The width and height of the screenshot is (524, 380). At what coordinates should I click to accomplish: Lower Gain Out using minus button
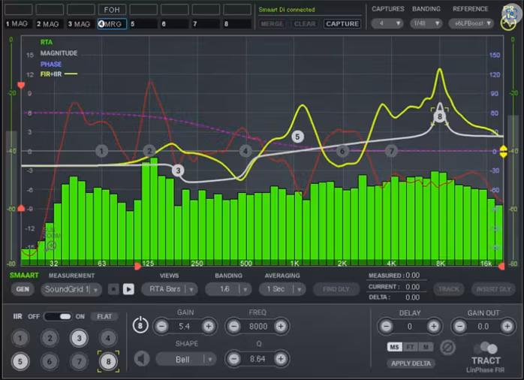(x=460, y=326)
